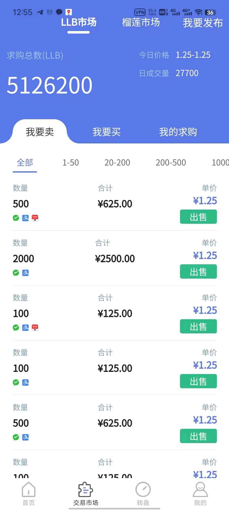Viewport: 229px width, 510px height.
Task: Tap 我要发布 to publish
Action: coord(203,23)
